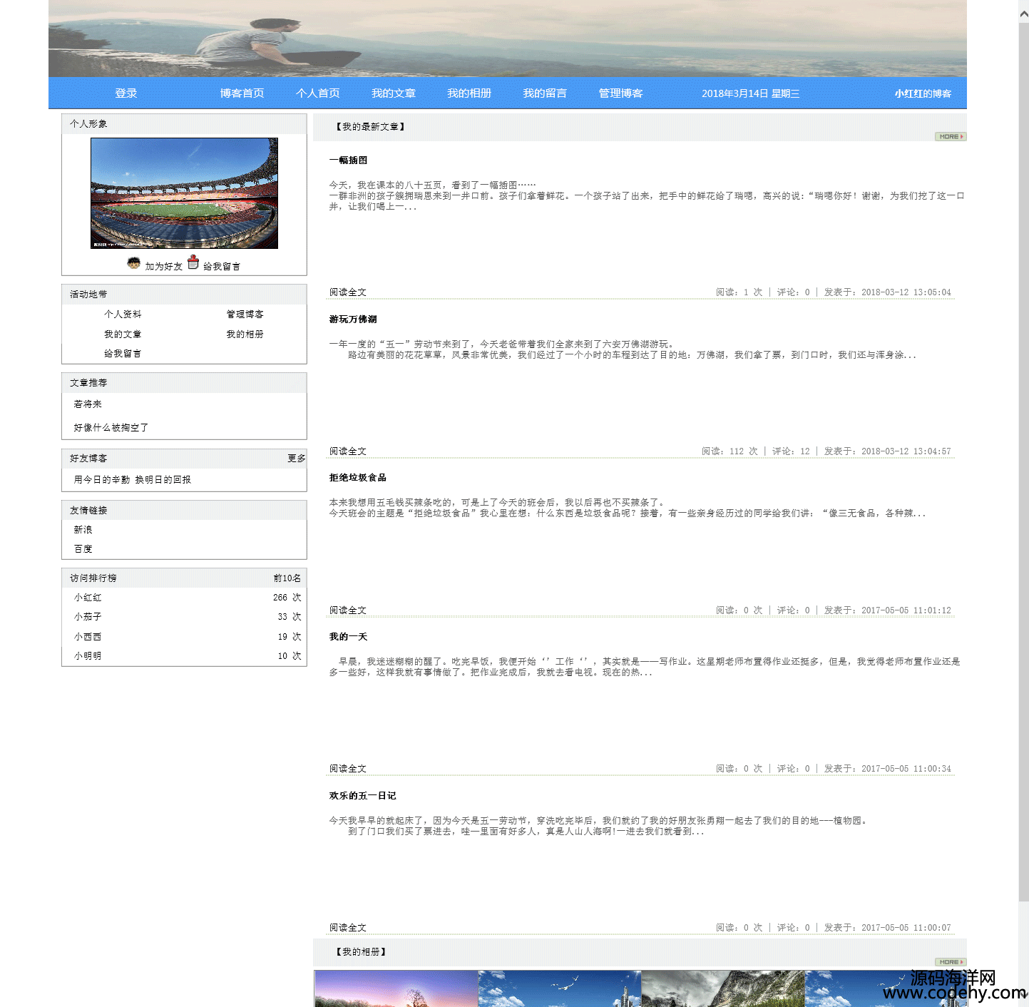Click 小明明 in visit ranking
1029x1007 pixels.
tap(88, 656)
